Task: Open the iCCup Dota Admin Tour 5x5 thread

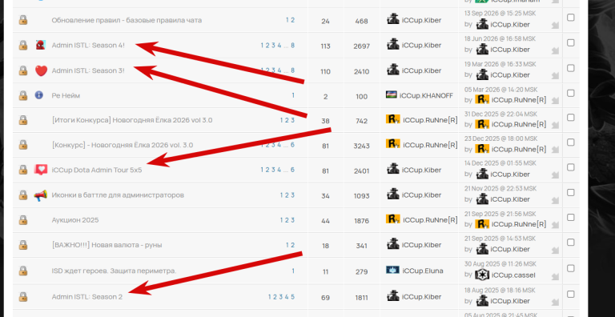Action: tap(97, 171)
